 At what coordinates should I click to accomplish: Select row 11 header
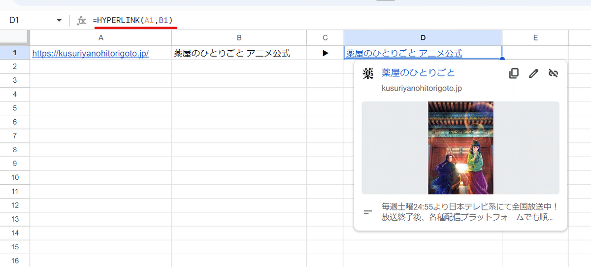[15, 191]
